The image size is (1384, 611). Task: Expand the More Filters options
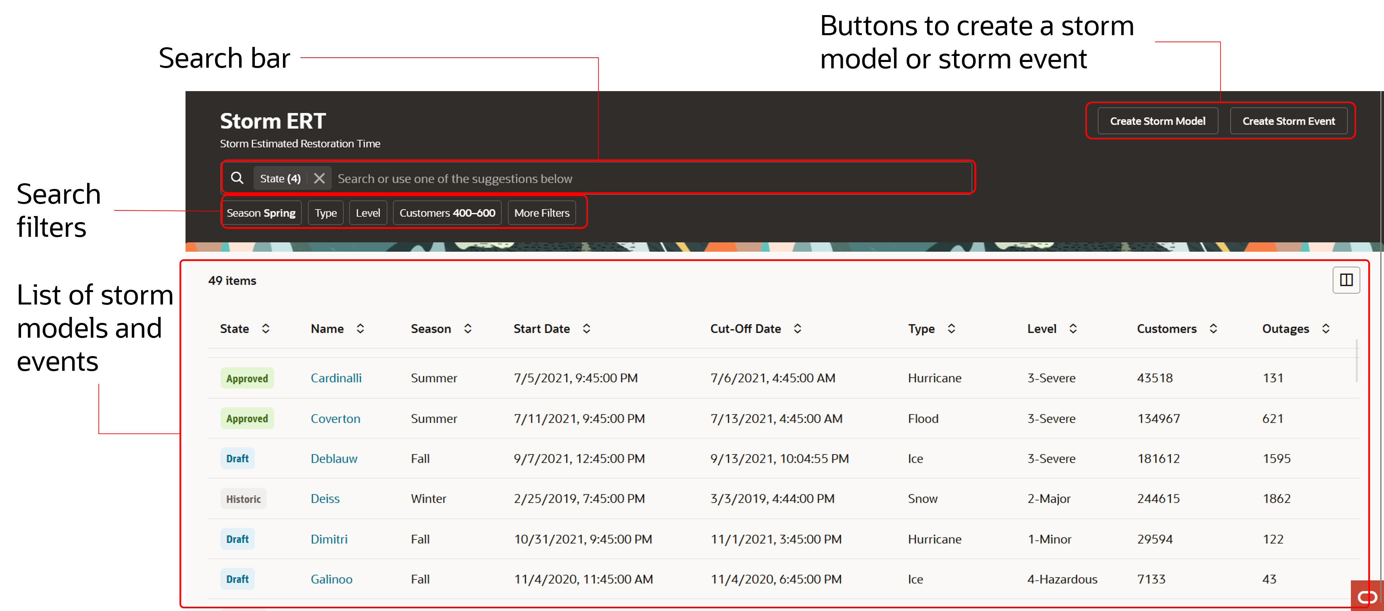pos(541,212)
